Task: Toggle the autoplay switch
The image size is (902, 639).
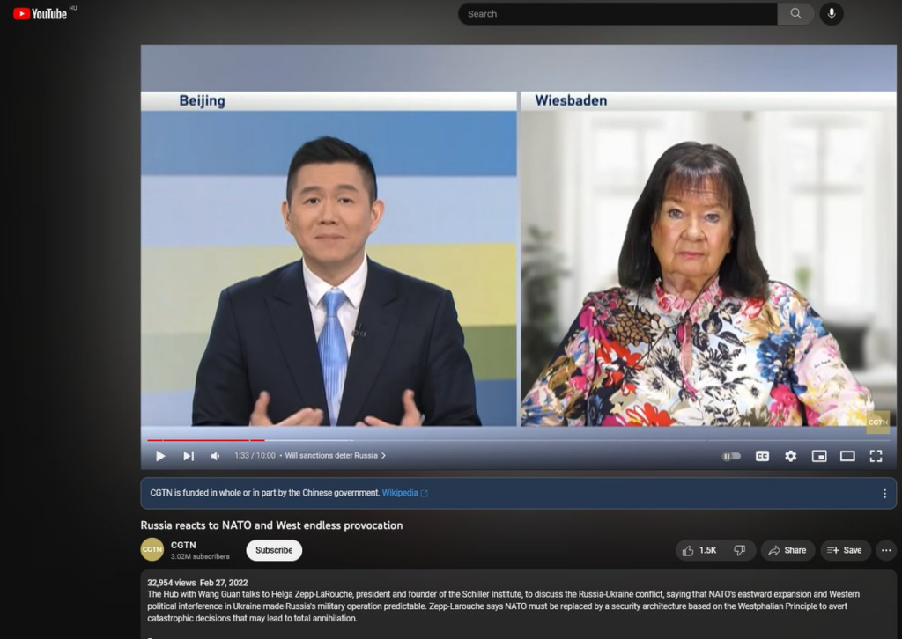Action: point(731,456)
